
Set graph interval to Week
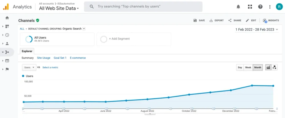248,67
